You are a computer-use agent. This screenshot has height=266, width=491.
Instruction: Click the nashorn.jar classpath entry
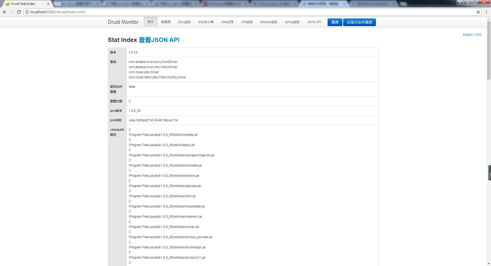pyautogui.click(x=165, y=217)
